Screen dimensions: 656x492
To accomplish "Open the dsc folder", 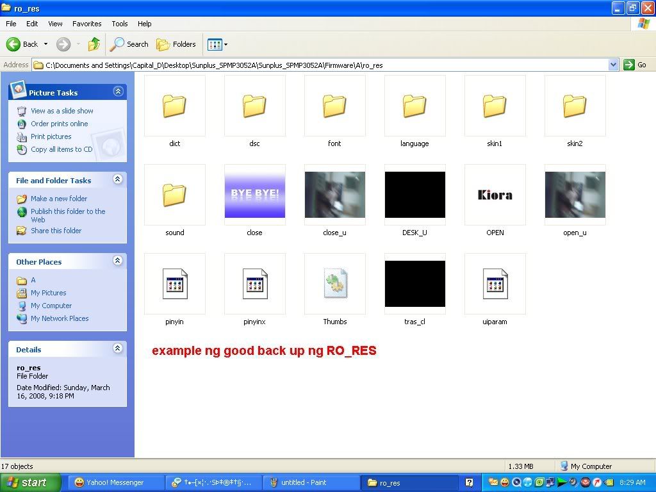I will pyautogui.click(x=255, y=106).
